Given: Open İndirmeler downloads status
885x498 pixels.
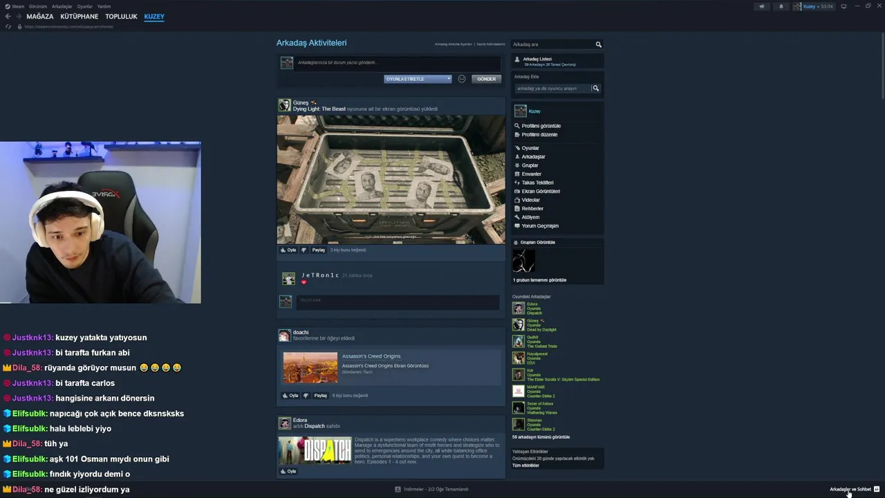Looking at the screenshot, I should click(x=431, y=489).
